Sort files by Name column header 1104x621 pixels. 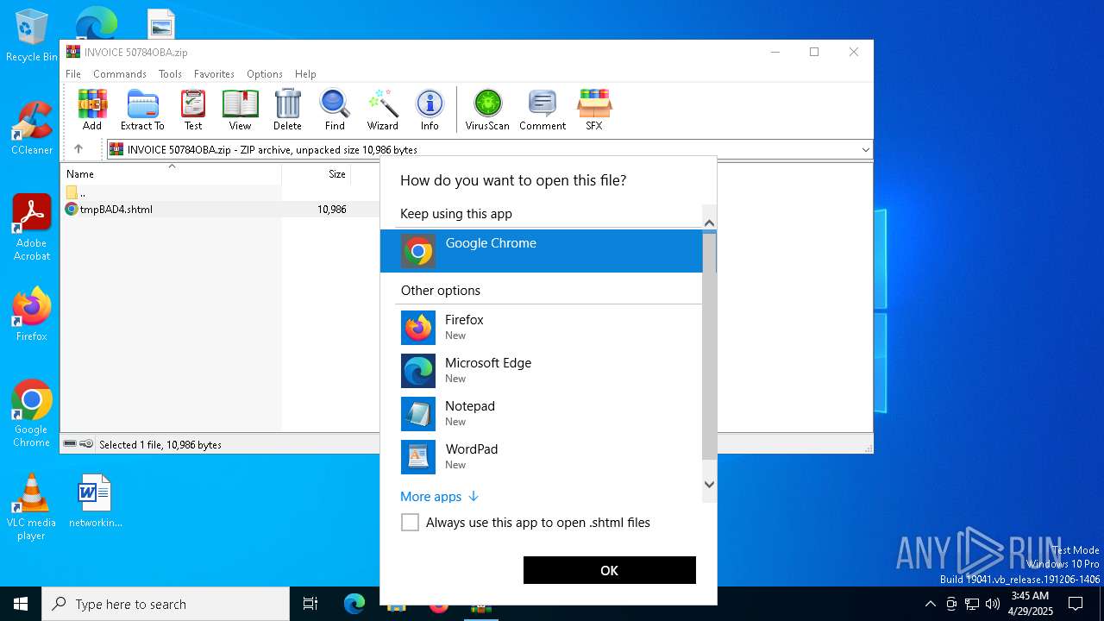(x=171, y=173)
